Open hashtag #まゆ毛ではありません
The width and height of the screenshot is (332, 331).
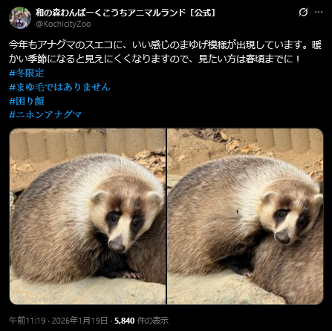pos(59,87)
